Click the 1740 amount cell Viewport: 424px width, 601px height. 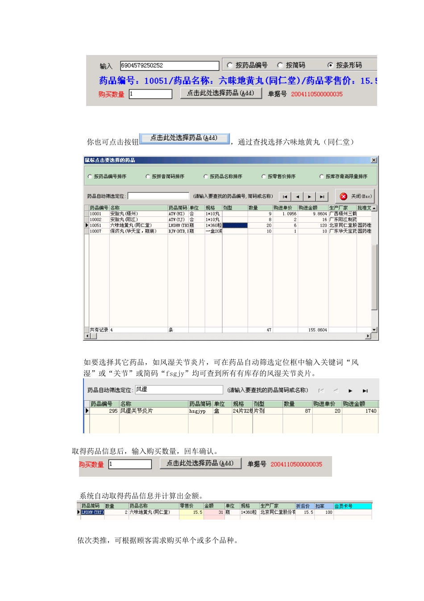tap(360, 411)
